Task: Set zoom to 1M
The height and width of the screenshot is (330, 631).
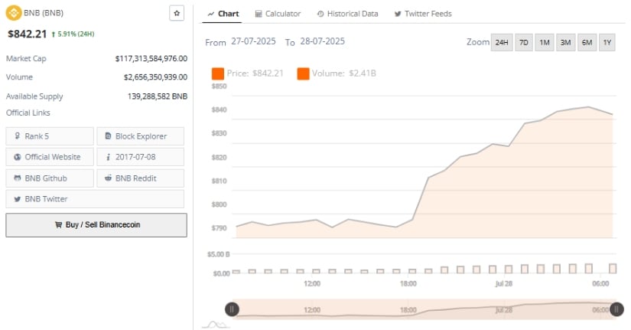Action: (x=545, y=42)
